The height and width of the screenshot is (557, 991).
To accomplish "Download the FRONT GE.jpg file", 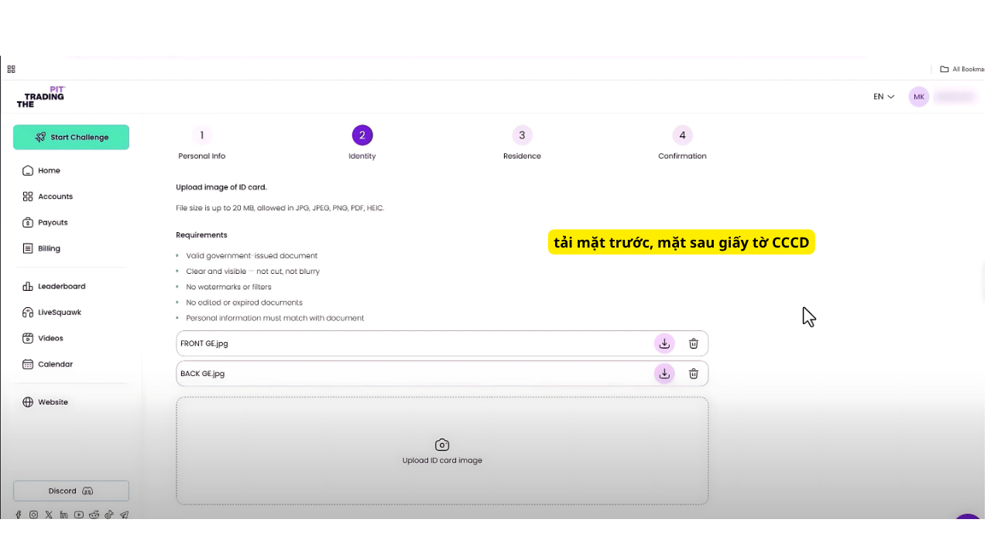I will point(664,343).
